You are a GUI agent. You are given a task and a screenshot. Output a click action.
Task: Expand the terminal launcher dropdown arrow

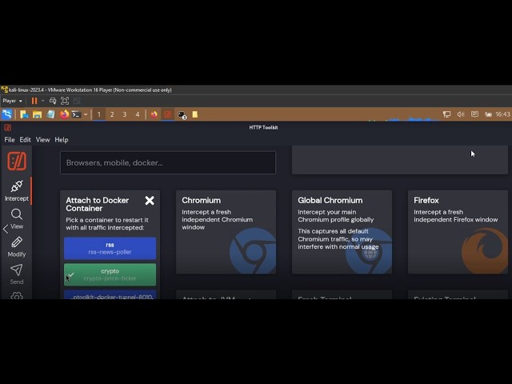coord(86,114)
